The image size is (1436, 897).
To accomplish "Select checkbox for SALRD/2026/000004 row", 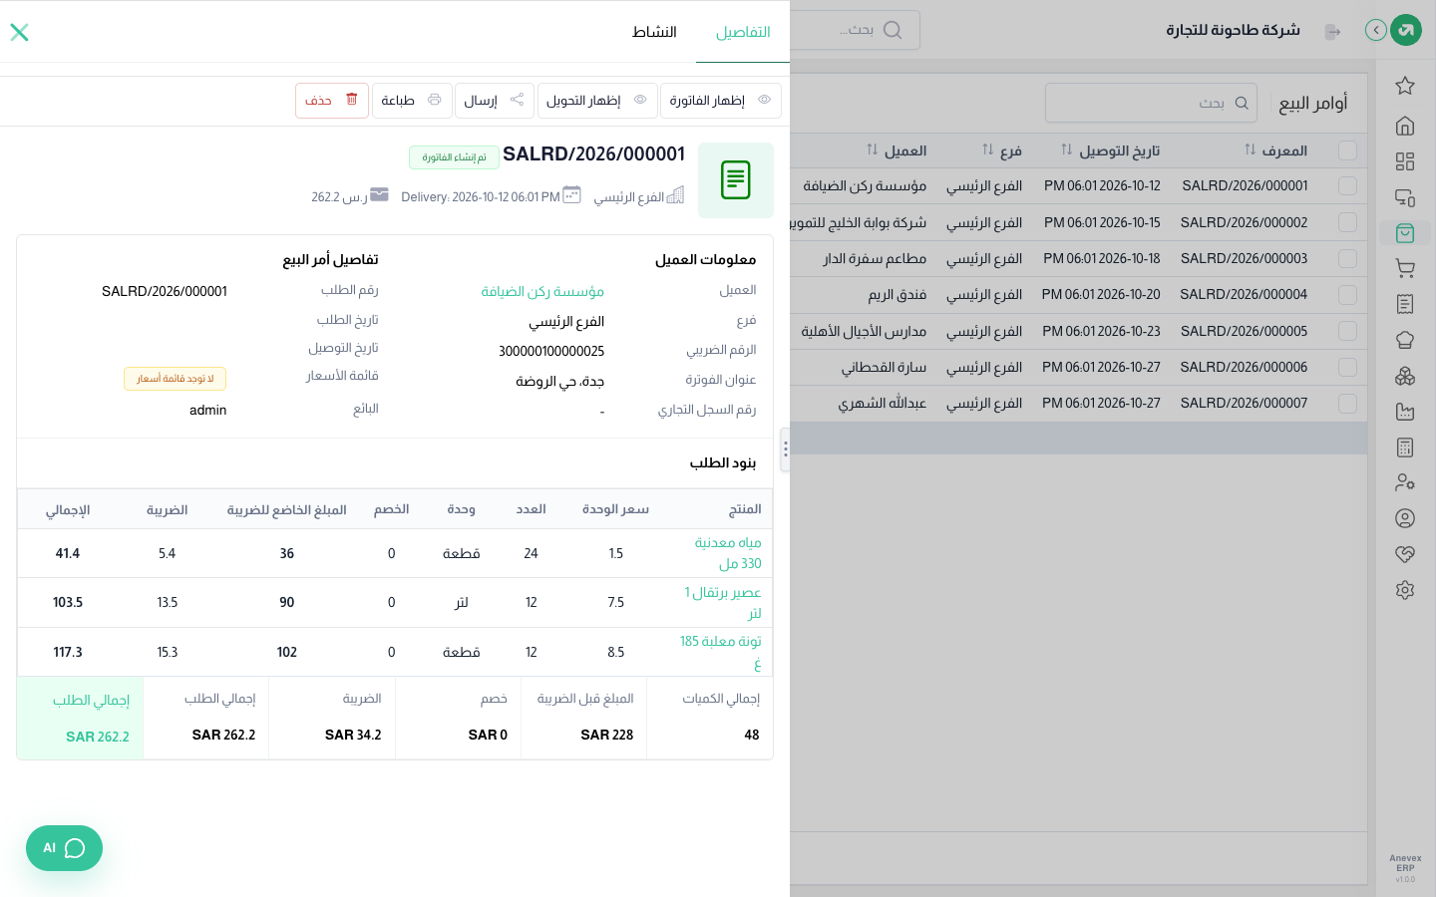I will click(1347, 295).
